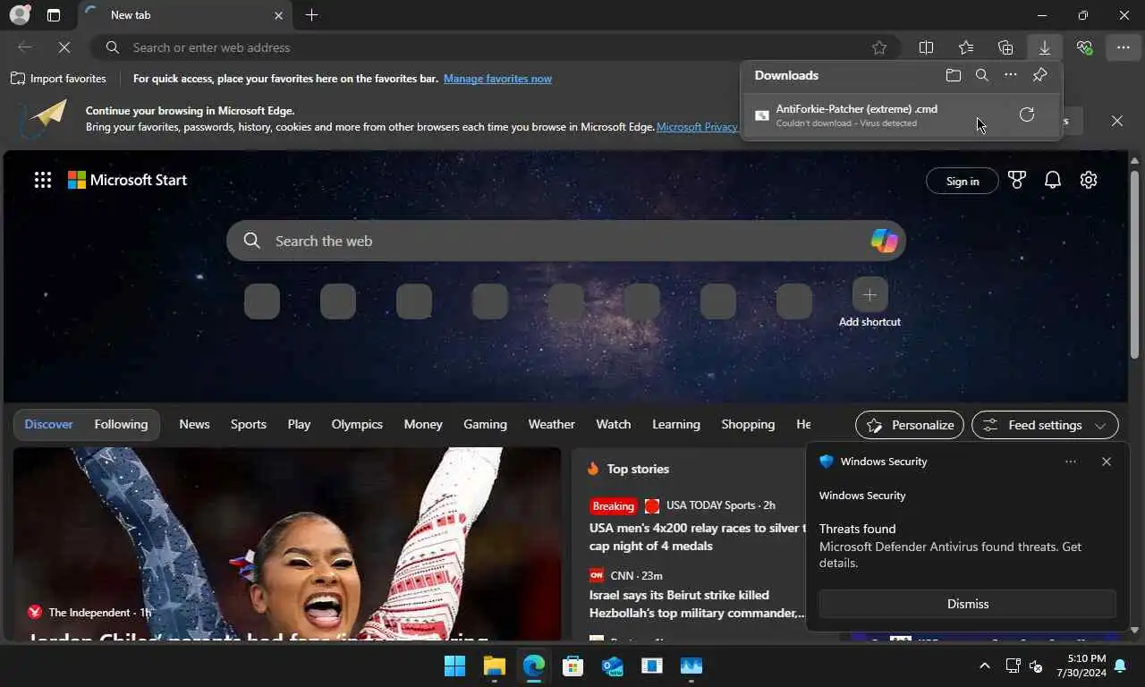1145x687 pixels.
Task: Open the Gaming category
Action: tap(485, 424)
